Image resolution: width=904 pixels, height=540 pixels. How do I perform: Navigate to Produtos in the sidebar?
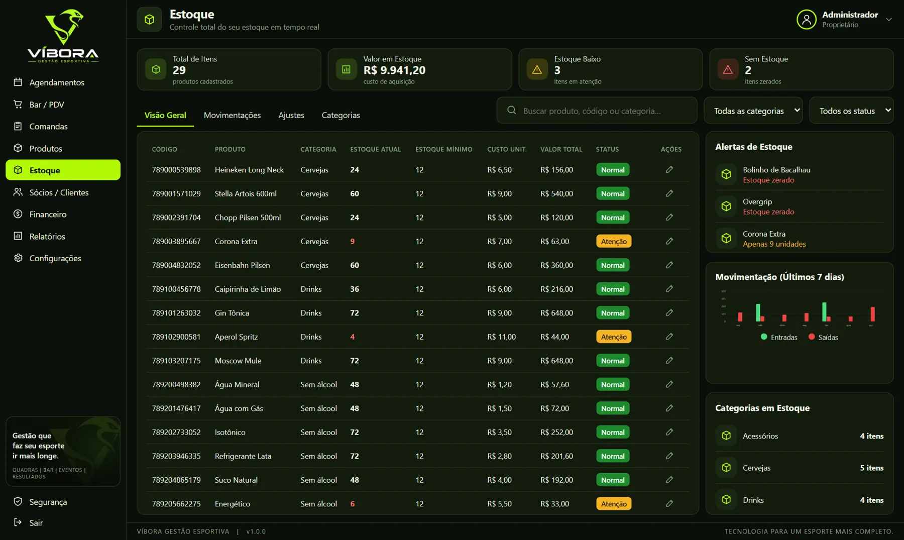[x=63, y=148]
